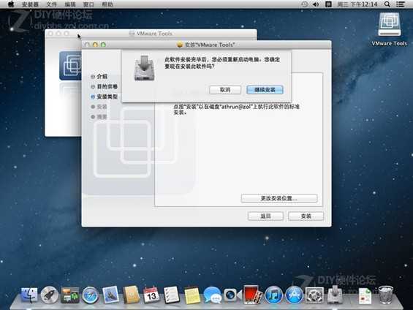Select the VMware Tools disk icon on the desktop
413x310 pixels.
pos(390,24)
